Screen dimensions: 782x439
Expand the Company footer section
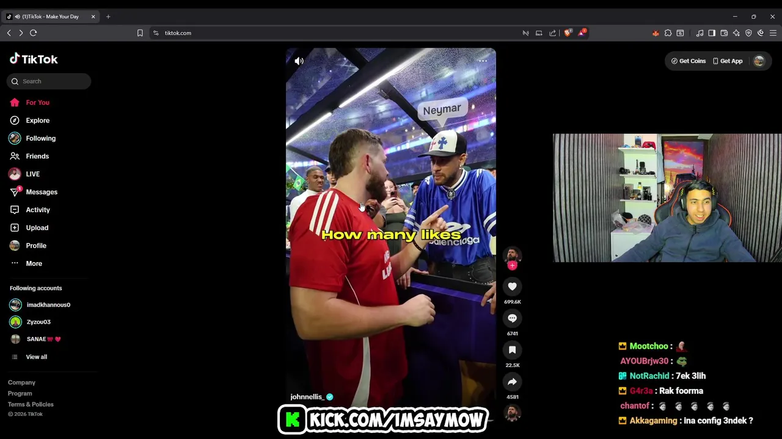click(x=21, y=382)
